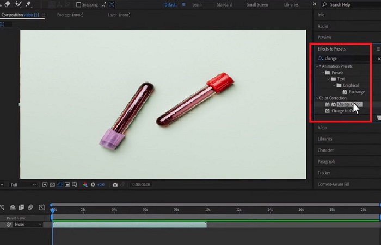Select the Roto Brush tool
Screen dimensions: 381x245
pos(18,4)
